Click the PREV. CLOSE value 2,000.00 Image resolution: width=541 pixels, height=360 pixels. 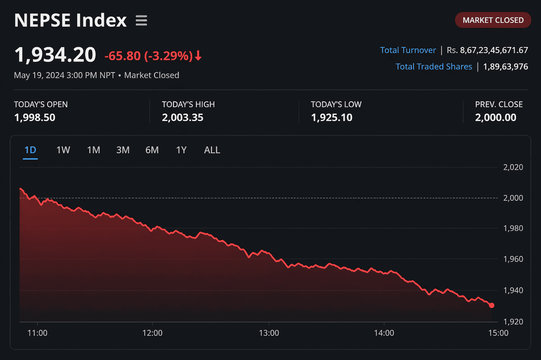496,117
